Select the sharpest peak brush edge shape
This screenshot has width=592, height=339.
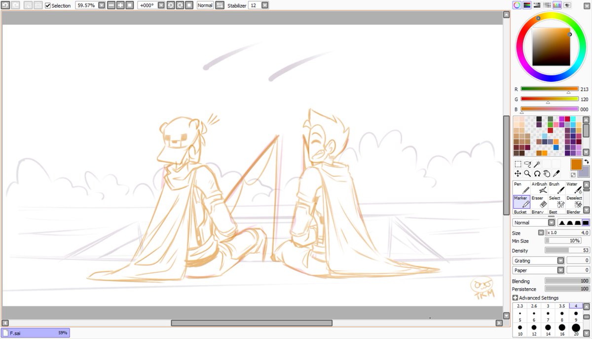point(561,223)
